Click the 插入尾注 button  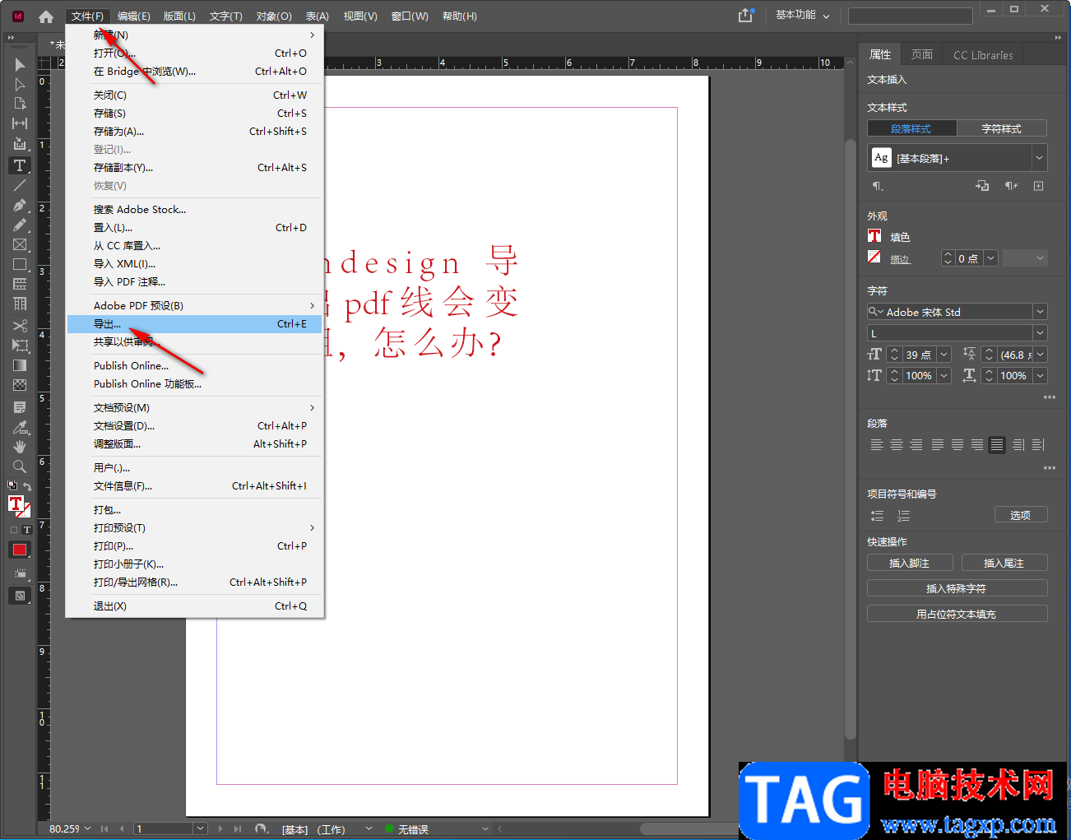(x=1004, y=563)
